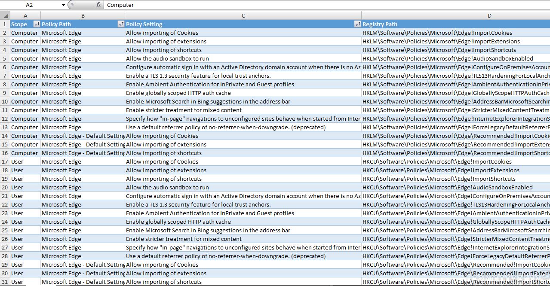The image size is (550, 286).
Task: Select HKCU path with ConfigureOnPremisesAccoun
Action: (x=456, y=196)
